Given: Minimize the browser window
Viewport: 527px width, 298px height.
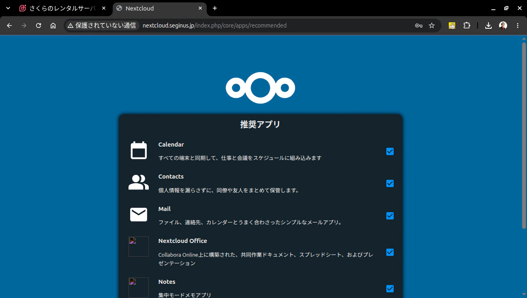Looking at the screenshot, I should [493, 8].
